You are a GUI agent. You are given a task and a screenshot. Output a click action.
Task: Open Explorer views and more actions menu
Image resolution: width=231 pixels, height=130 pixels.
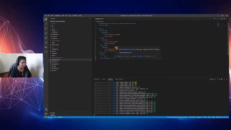click(x=90, y=19)
